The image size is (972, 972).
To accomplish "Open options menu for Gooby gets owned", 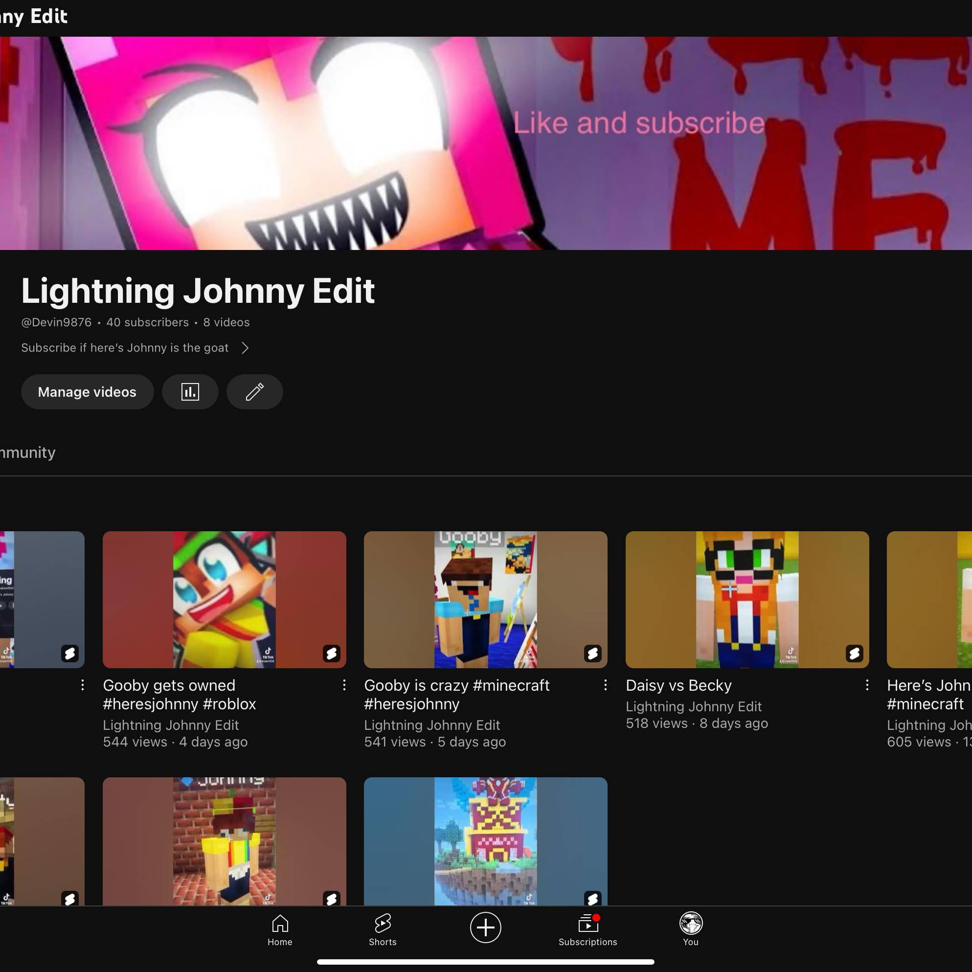I will point(344,685).
